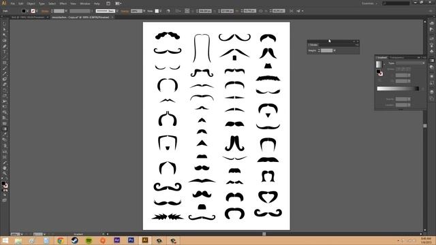Click the Opacity link in control bar

pos(125,11)
